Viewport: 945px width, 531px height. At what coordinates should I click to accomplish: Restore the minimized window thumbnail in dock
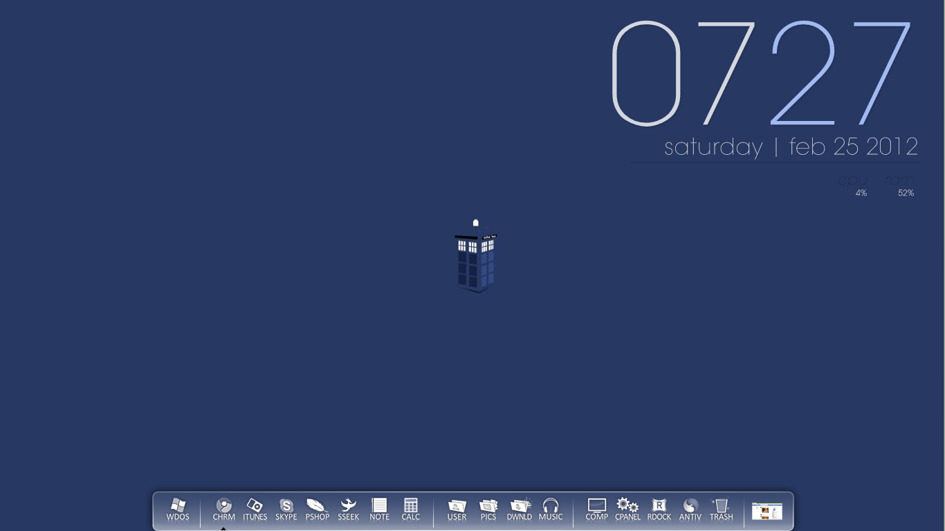click(x=767, y=511)
